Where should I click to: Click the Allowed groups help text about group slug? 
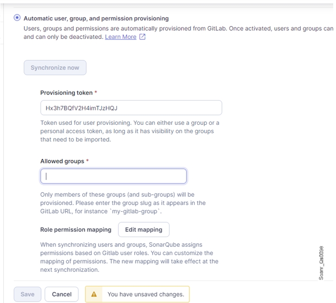123,203
